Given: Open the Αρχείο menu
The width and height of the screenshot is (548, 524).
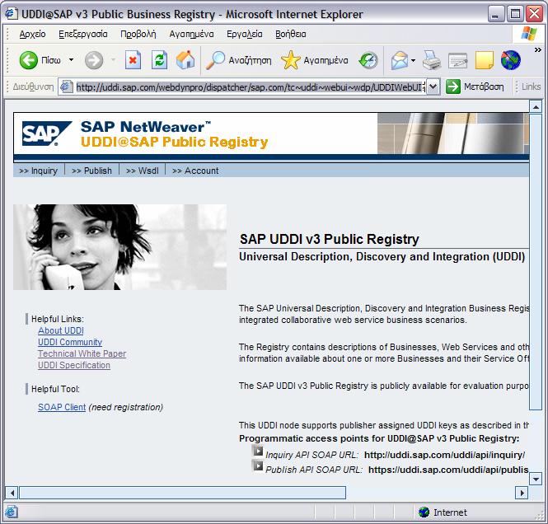Looking at the screenshot, I should coord(32,34).
